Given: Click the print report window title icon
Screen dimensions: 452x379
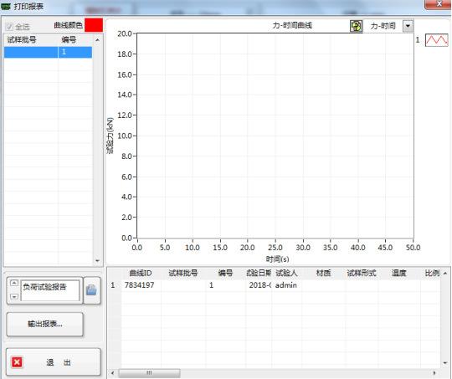Looking at the screenshot, I should pyautogui.click(x=6, y=6).
